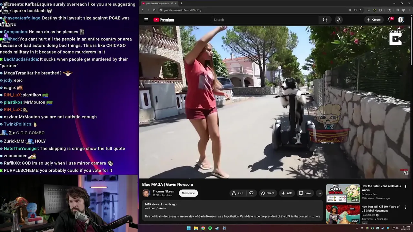Save the video to a playlist
Screen dimensions: 413x232
(x=305, y=193)
